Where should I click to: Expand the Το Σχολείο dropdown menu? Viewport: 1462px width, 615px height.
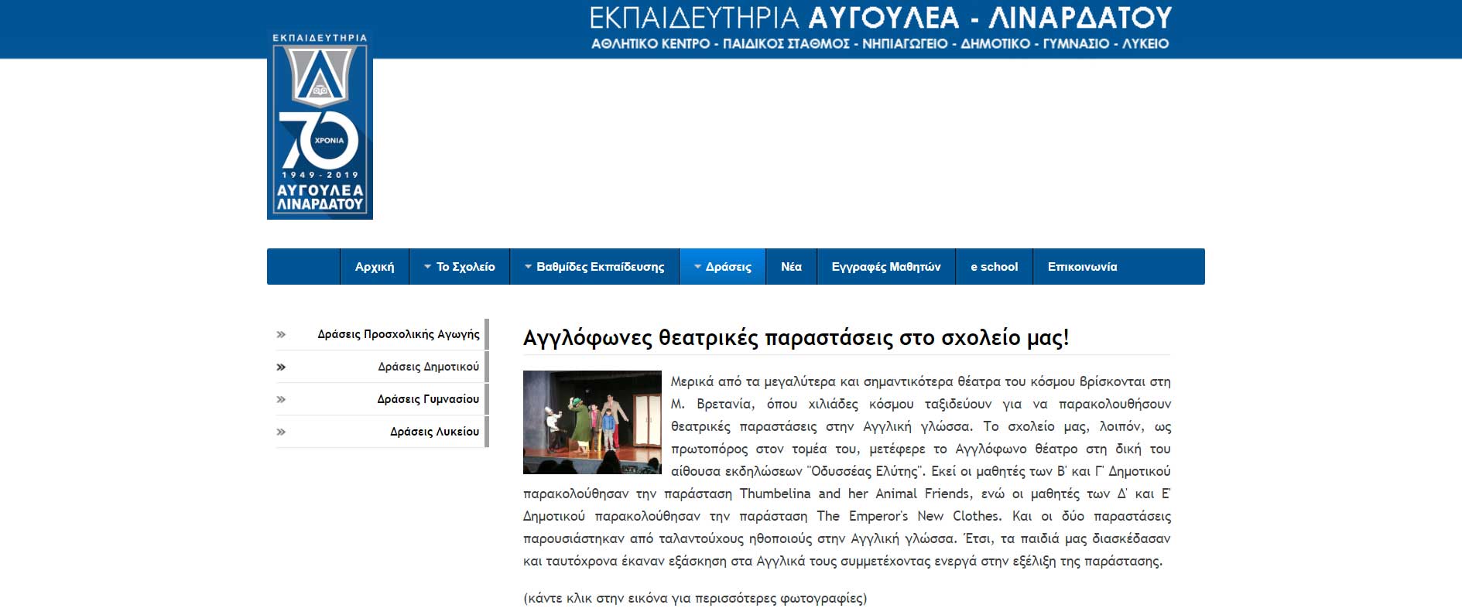(459, 267)
